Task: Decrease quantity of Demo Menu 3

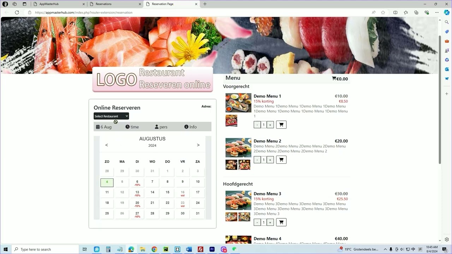Action: click(x=257, y=222)
